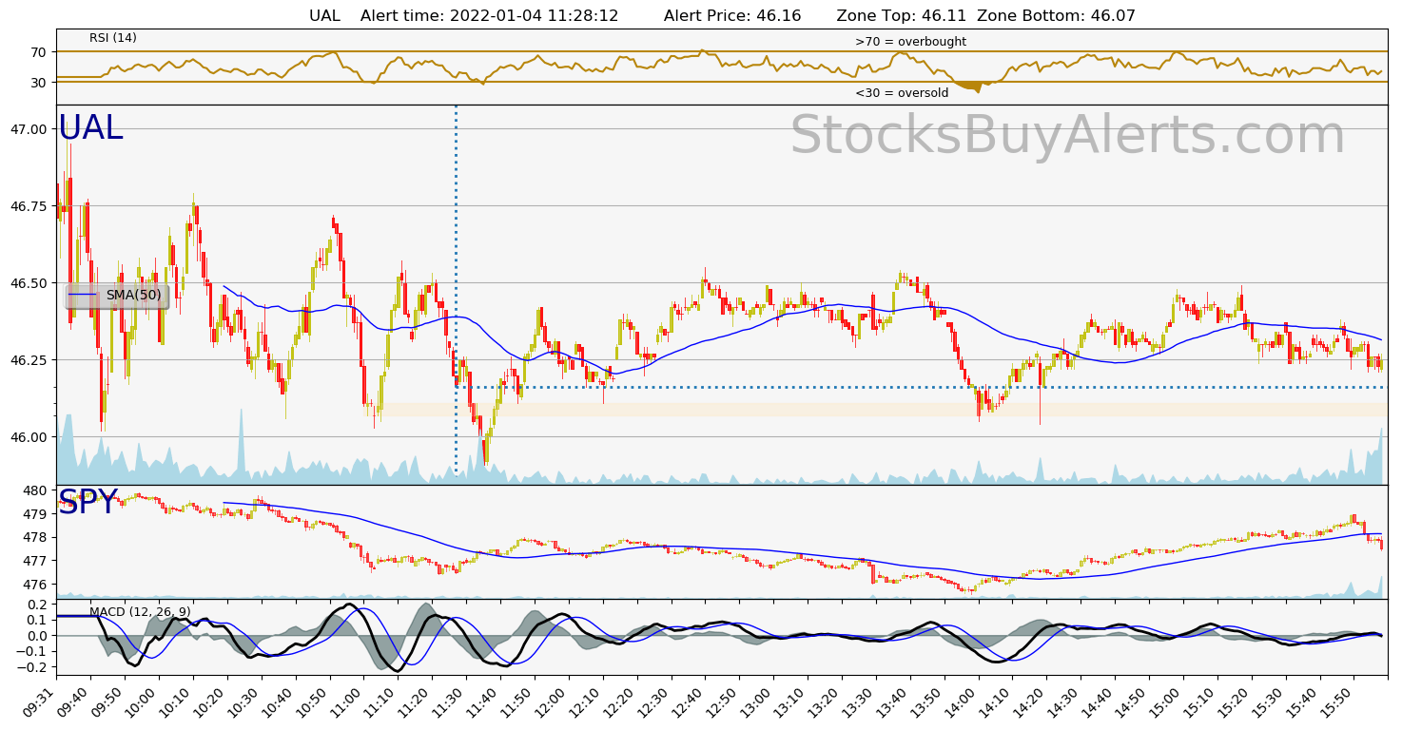Click the 11:00 time axis label
The height and width of the screenshot is (730, 1402).
tap(349, 701)
